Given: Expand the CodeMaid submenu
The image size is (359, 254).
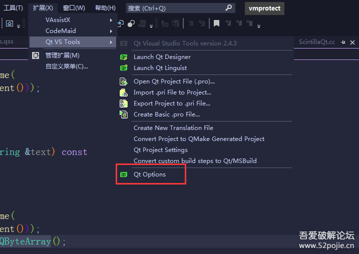Looking at the screenshot, I should tap(73, 31).
